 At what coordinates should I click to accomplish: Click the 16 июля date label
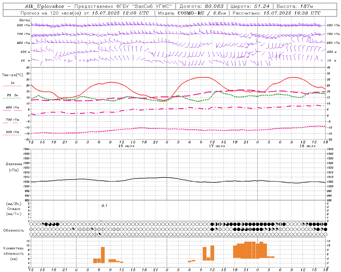coord(126,146)
